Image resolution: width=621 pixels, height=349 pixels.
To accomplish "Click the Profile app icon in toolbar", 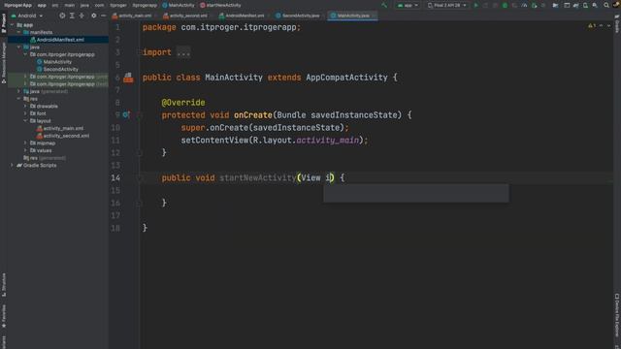I will click(524, 5).
